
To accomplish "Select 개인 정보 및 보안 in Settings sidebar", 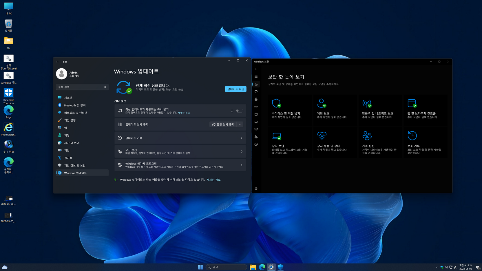I will click(x=82, y=165).
